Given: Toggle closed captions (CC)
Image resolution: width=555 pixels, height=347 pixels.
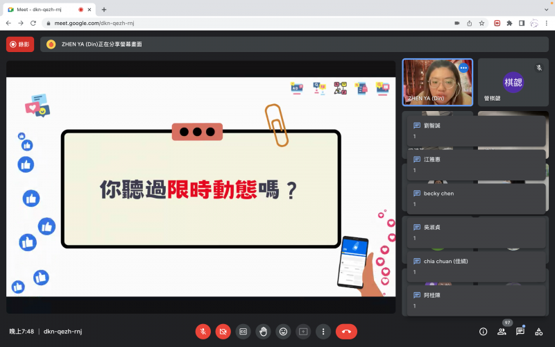Looking at the screenshot, I should 243,332.
